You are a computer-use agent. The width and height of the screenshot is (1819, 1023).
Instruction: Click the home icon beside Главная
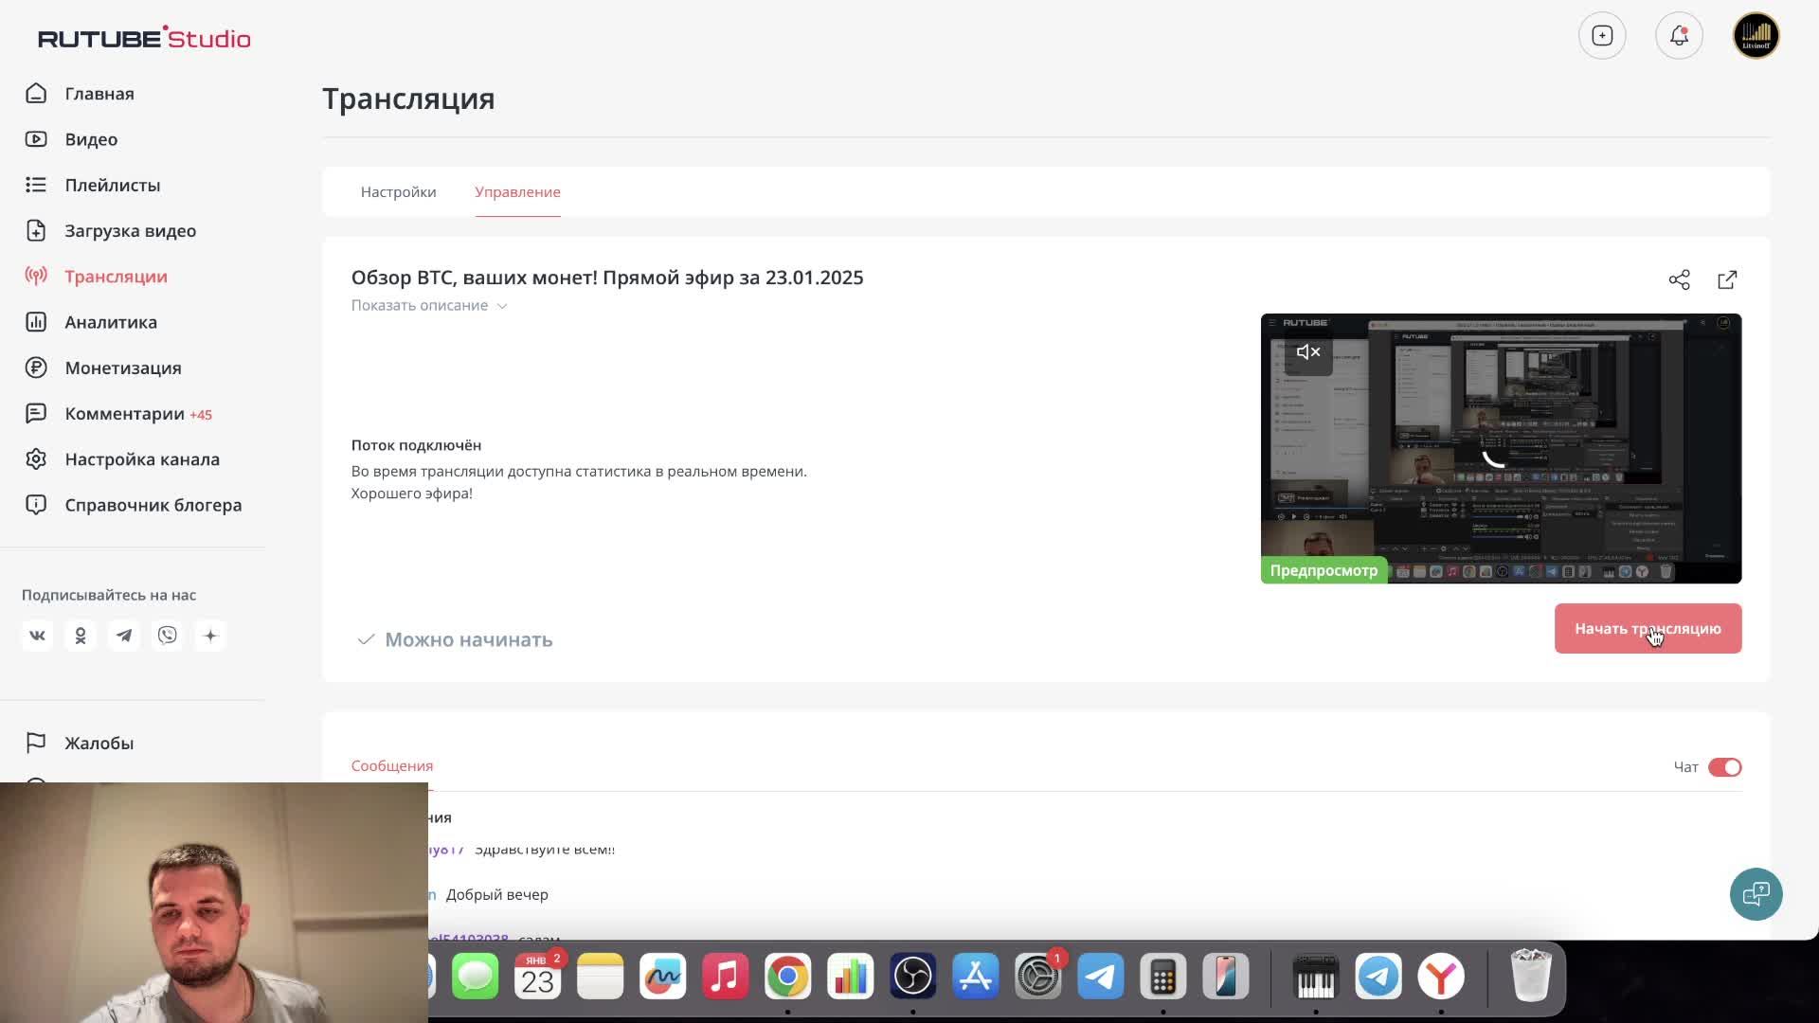click(36, 93)
